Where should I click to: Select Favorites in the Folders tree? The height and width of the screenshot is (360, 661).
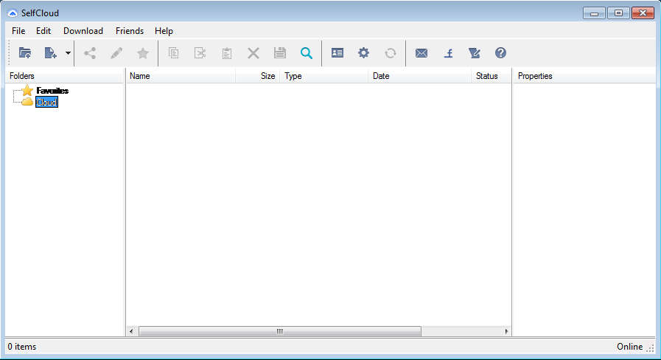[x=52, y=91]
